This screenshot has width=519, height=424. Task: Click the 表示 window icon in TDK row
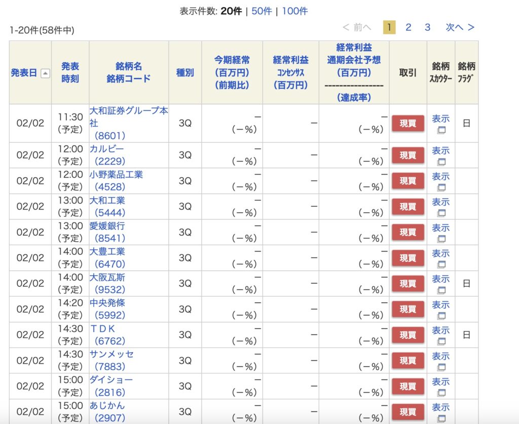pos(441,341)
